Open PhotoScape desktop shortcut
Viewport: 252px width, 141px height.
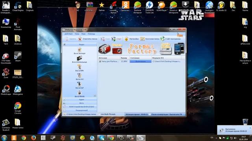6,90
